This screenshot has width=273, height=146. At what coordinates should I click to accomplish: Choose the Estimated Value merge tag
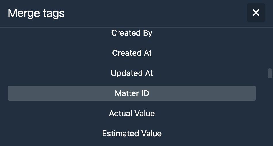click(x=132, y=133)
